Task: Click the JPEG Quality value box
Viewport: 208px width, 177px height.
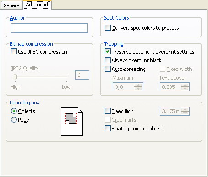Action: tap(82, 75)
